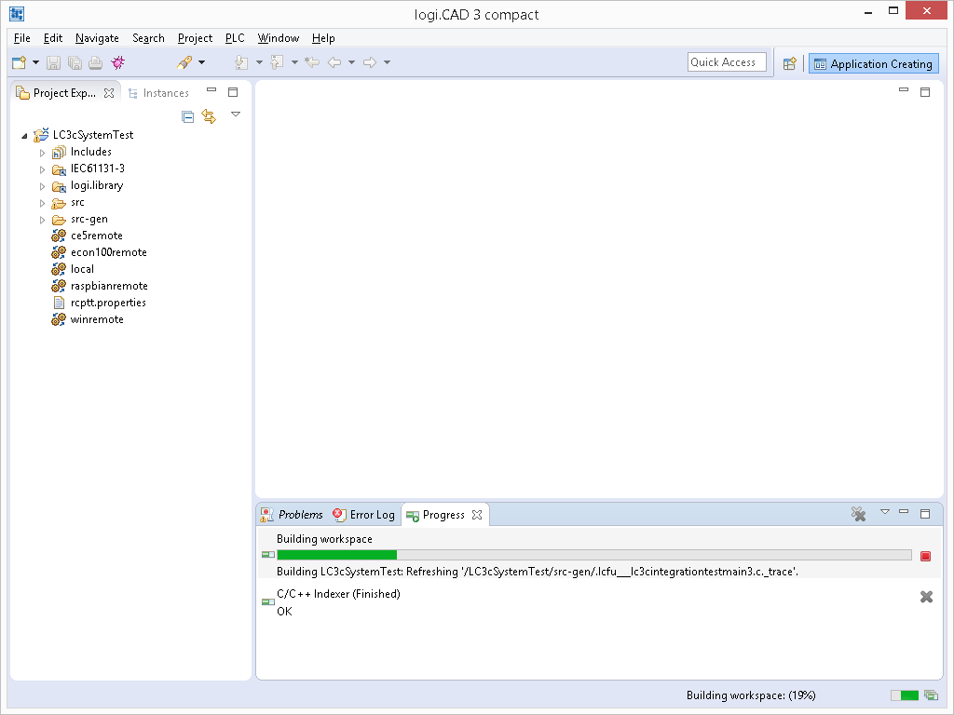Open the PLC menu
This screenshot has height=715, width=954.
(235, 37)
